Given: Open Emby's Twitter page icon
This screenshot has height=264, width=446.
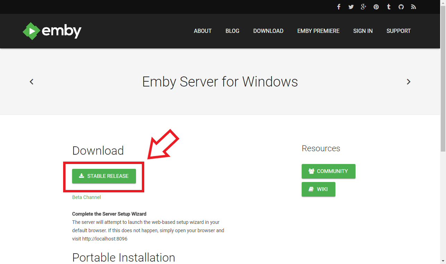Looking at the screenshot, I should [351, 7].
